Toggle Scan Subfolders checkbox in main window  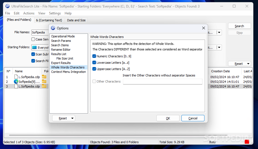33,54
